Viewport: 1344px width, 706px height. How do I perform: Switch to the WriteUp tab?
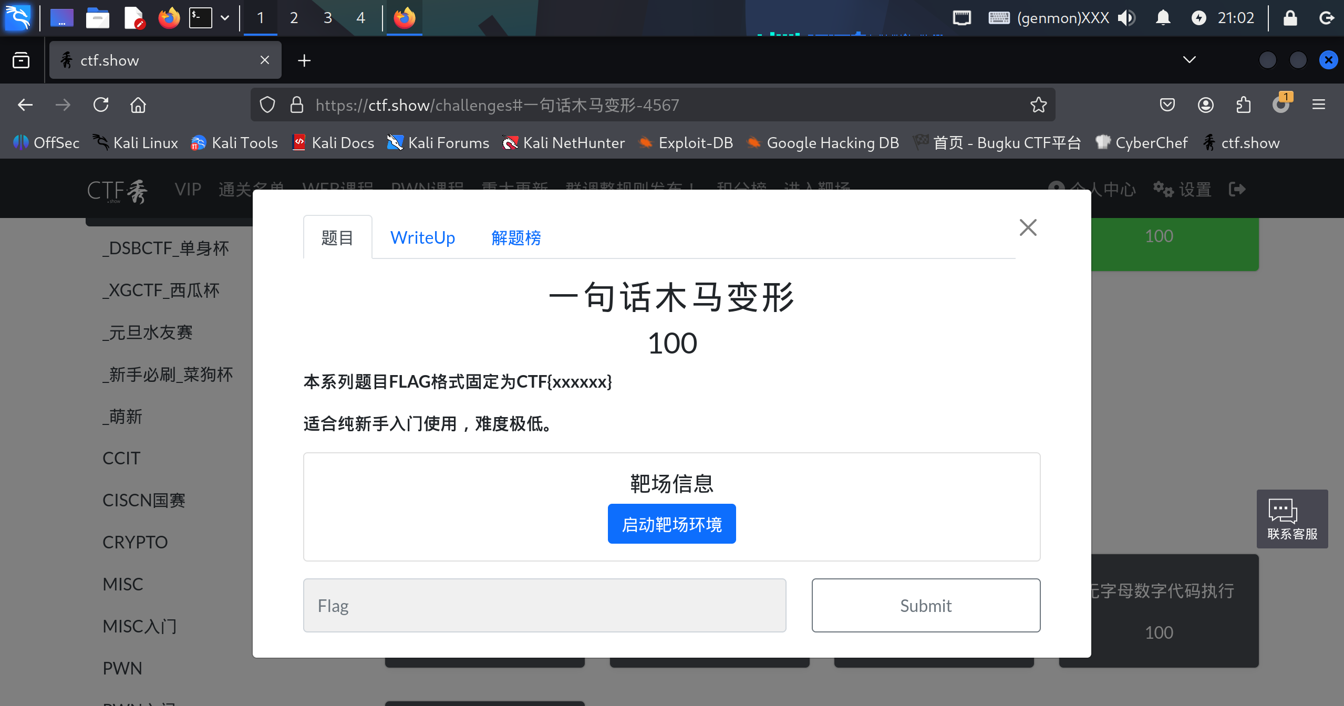point(422,237)
